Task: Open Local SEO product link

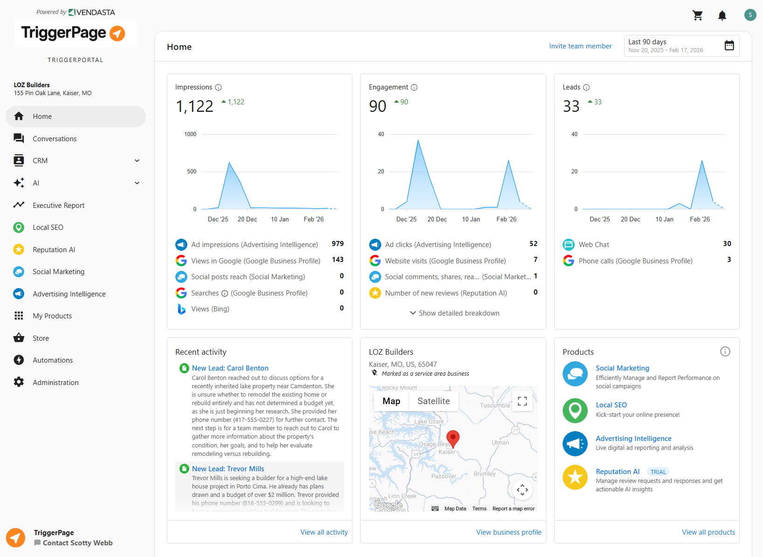Action: pyautogui.click(x=611, y=405)
